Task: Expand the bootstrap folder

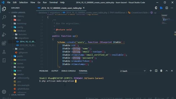Action: [22, 23]
